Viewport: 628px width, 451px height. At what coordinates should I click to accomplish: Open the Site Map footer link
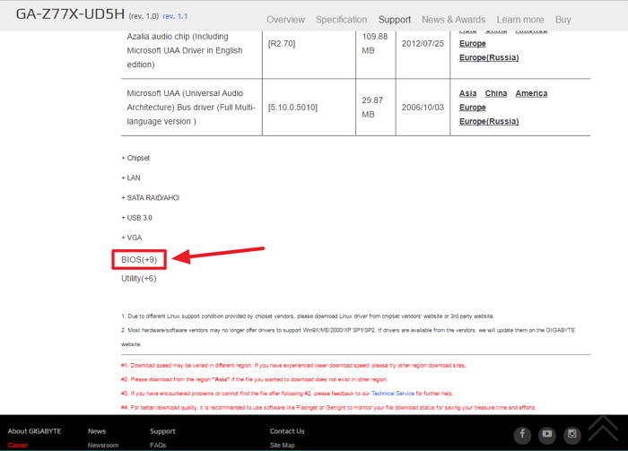[283, 446]
